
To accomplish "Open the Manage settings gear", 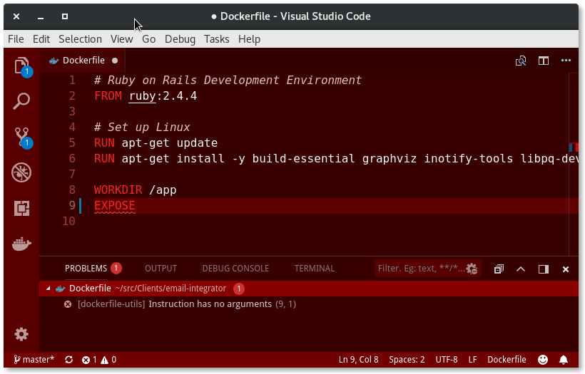I will [21, 334].
